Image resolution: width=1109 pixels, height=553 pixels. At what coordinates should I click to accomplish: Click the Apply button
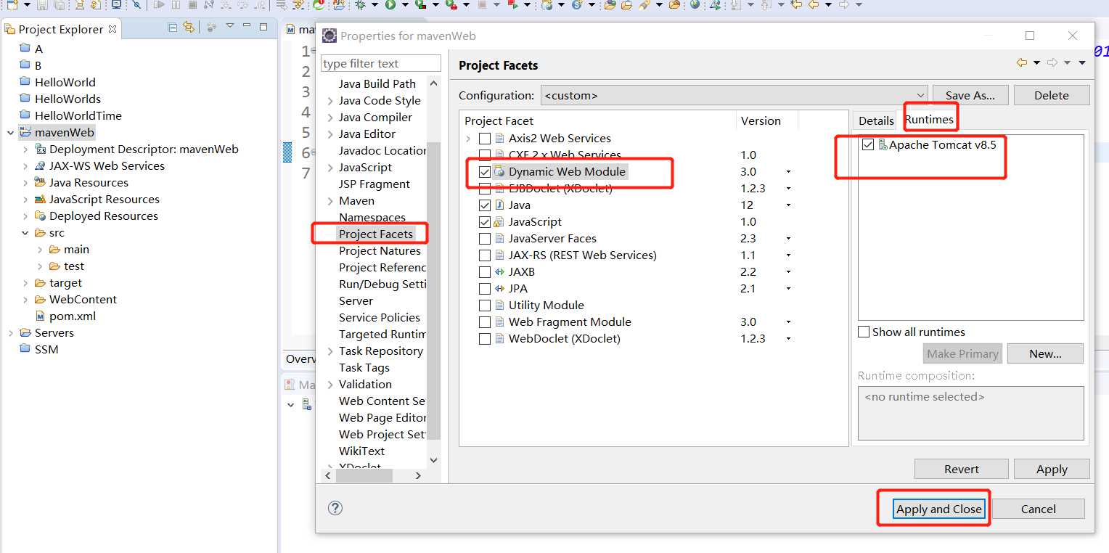(1052, 469)
